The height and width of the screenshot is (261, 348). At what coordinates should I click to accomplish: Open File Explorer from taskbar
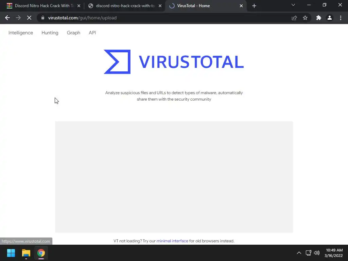(x=26, y=253)
